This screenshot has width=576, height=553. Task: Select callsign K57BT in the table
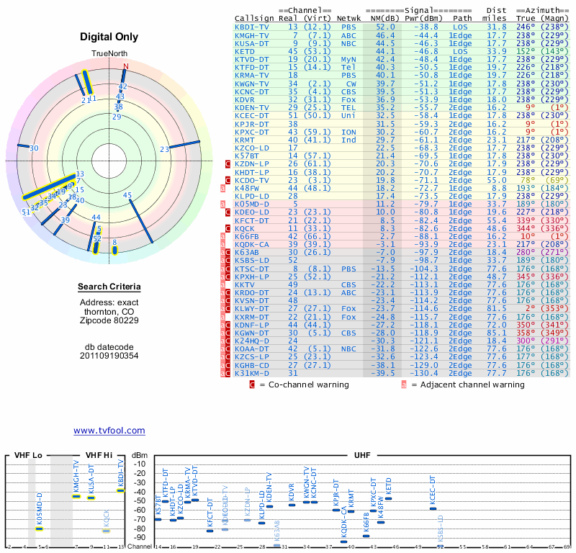tap(247, 156)
